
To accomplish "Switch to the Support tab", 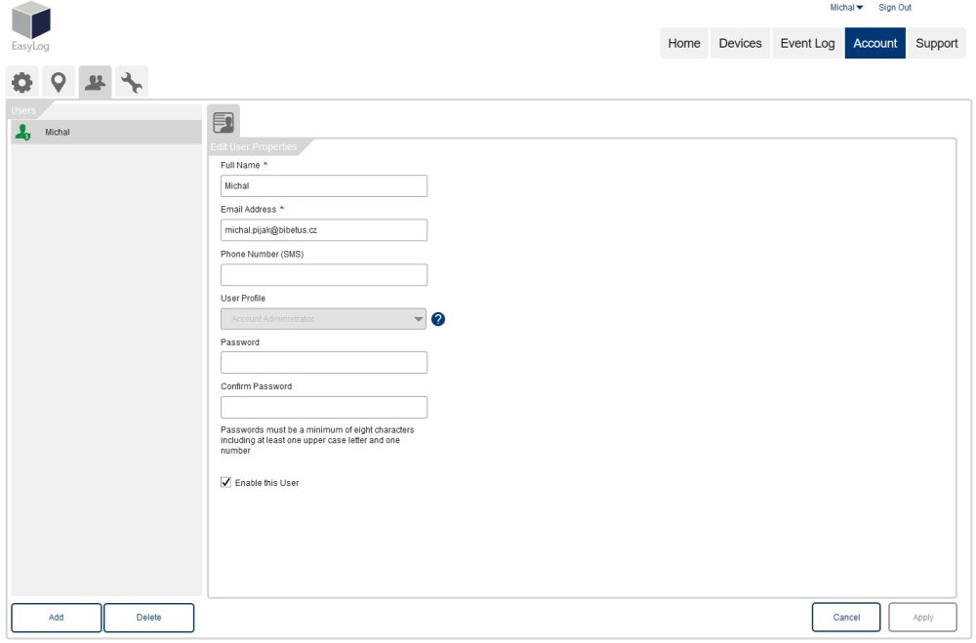I will pos(936,43).
